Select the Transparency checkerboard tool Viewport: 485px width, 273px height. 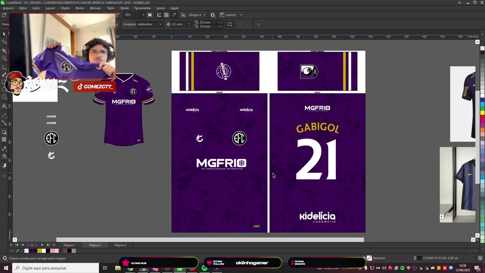click(4, 140)
